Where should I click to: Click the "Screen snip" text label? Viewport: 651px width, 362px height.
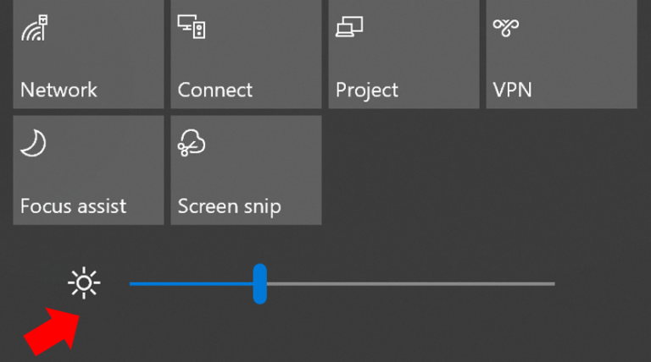[229, 206]
